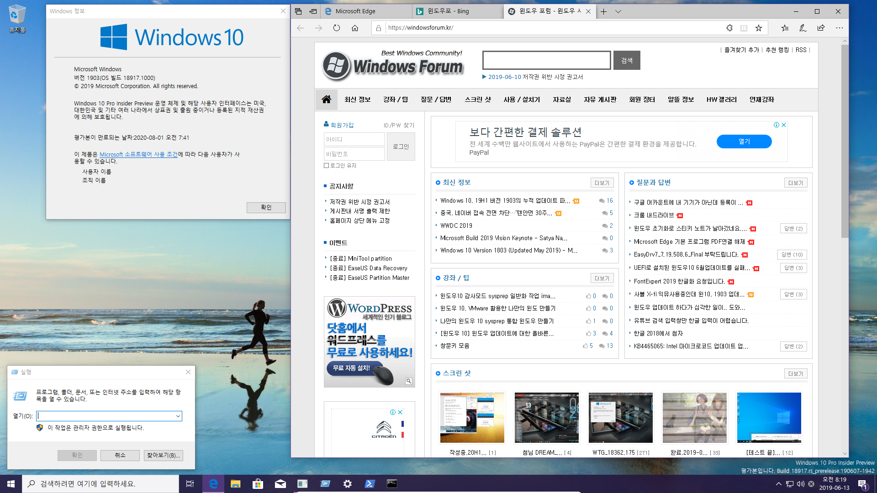Open Reading view book icon
The image size is (877, 493).
tap(744, 28)
